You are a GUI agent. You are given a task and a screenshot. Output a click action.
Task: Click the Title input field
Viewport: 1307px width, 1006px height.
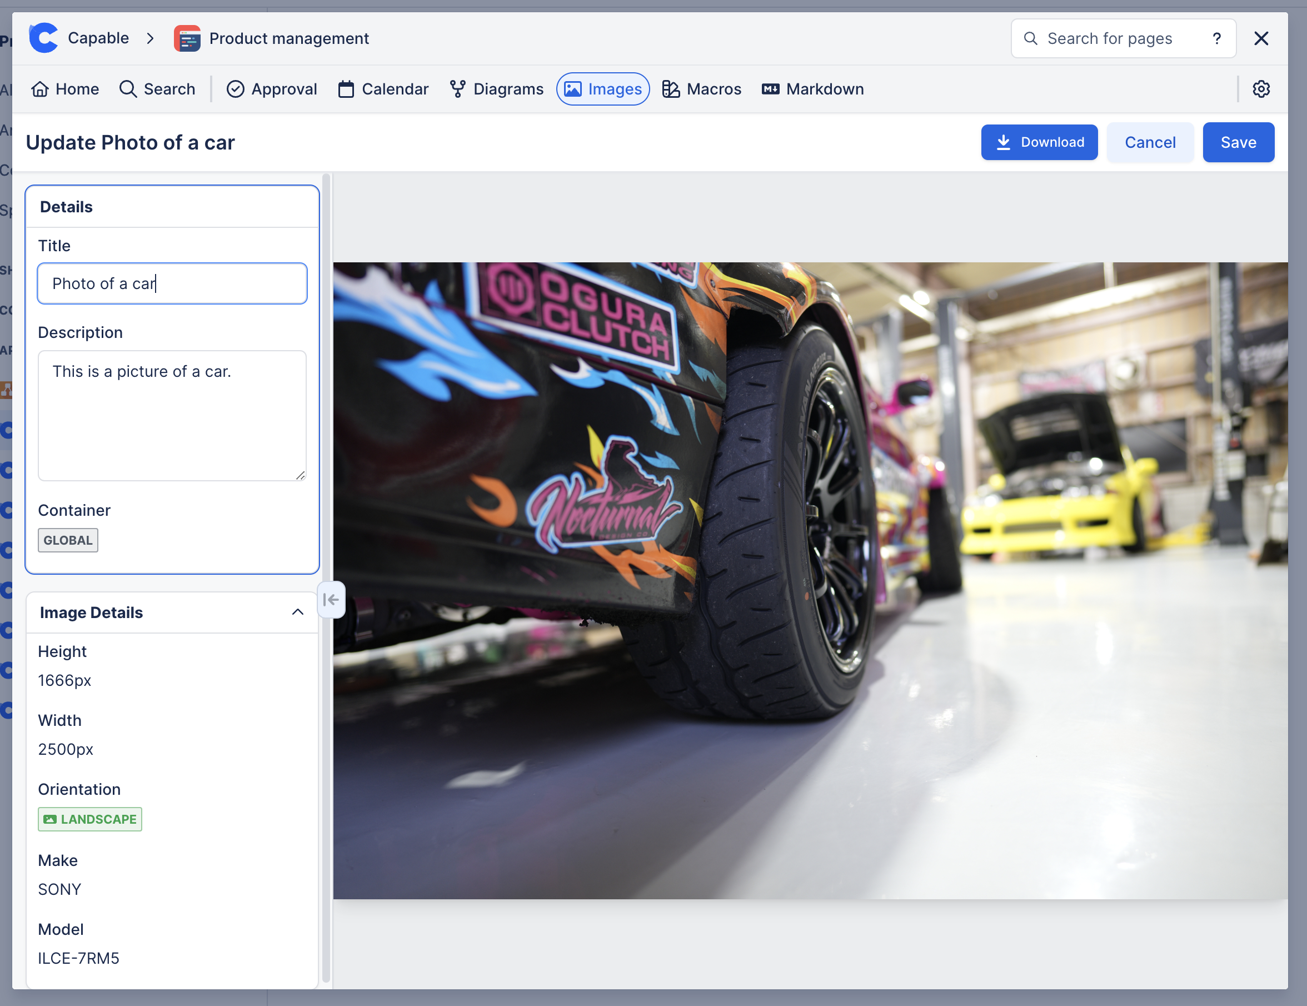point(172,283)
